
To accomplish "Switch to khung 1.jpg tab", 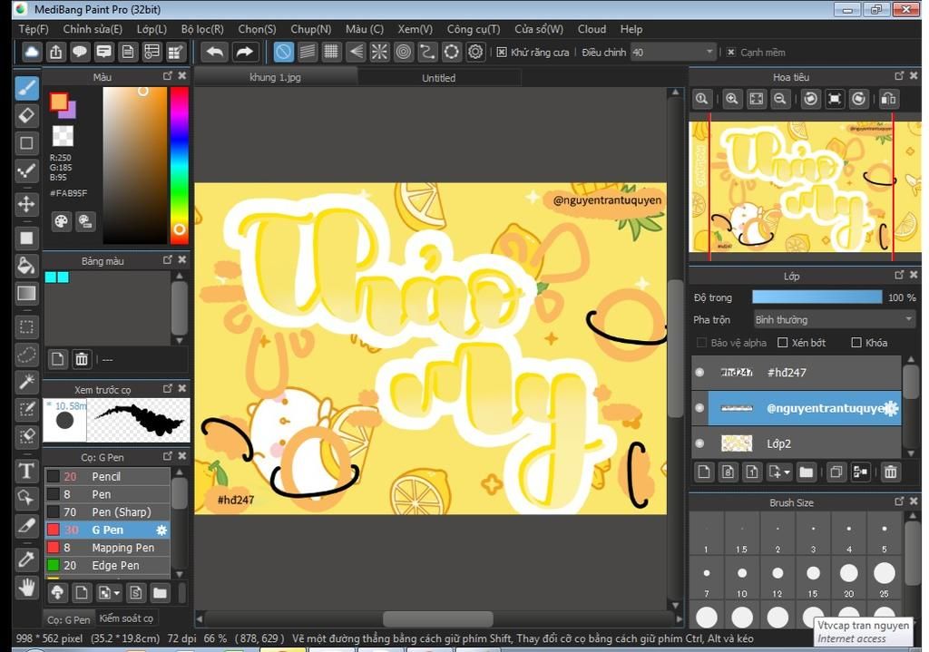I will click(275, 78).
